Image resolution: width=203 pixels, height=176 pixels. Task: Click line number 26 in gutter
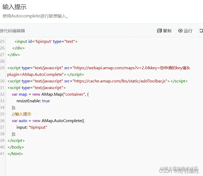coord(2,48)
